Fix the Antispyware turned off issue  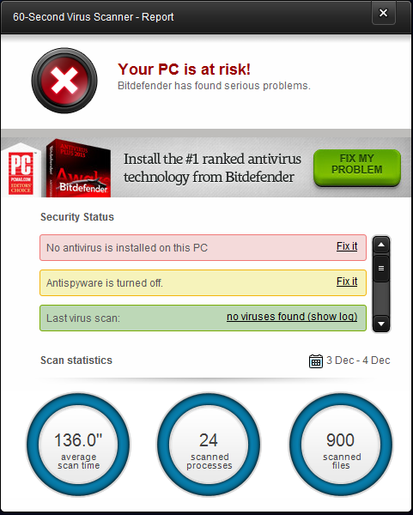pos(347,282)
